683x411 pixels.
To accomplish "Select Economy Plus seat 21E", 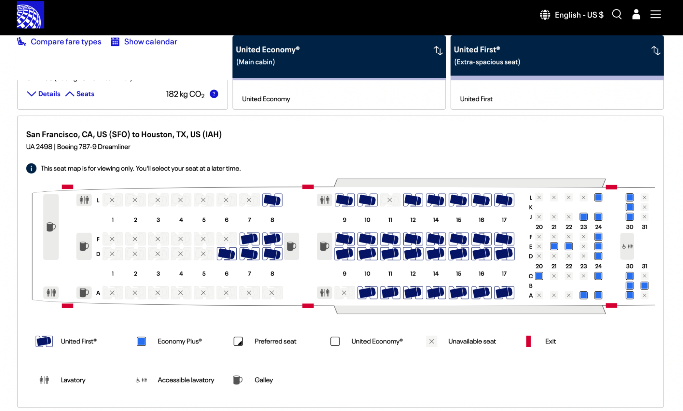I will click(554, 246).
